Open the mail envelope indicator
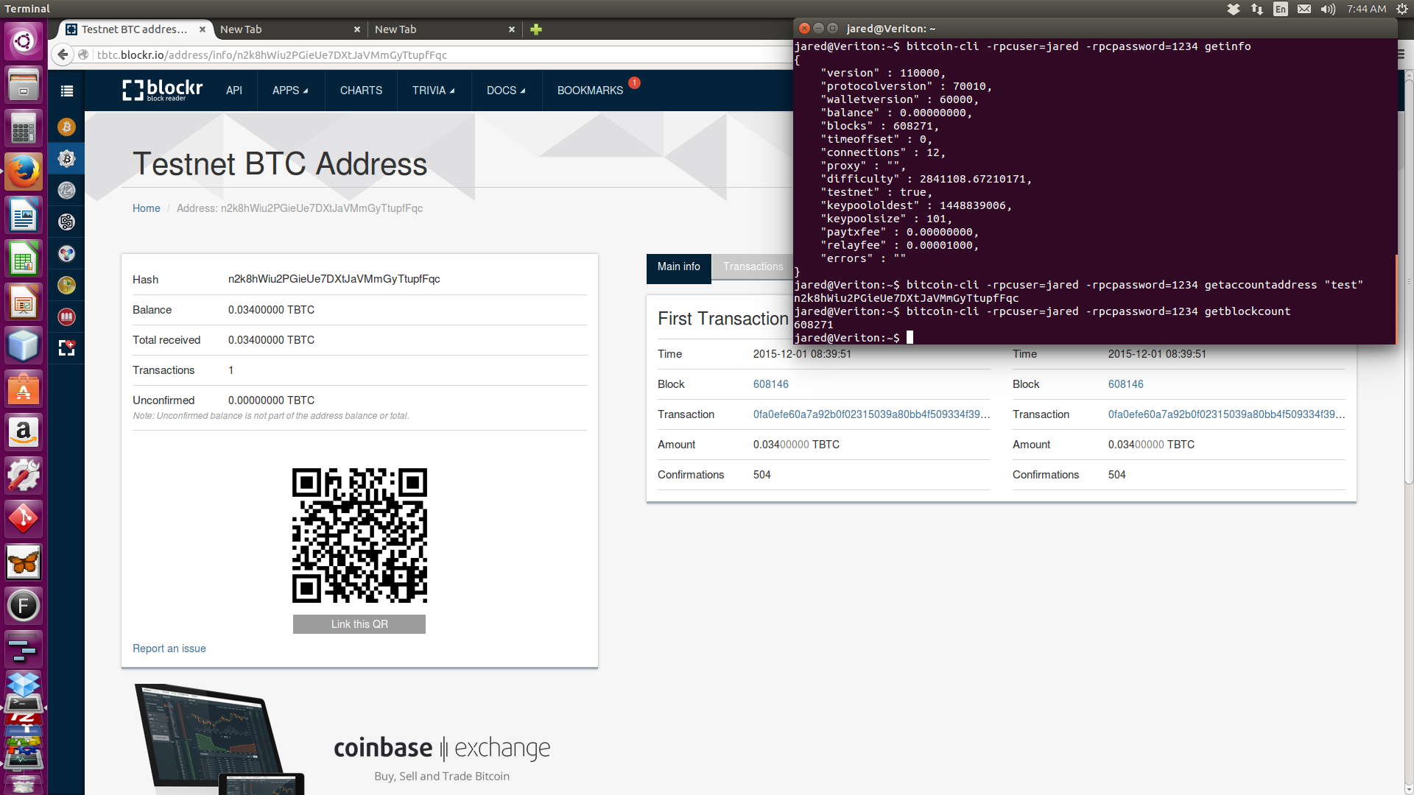Screen dimensions: 1414x795 click(x=1304, y=9)
